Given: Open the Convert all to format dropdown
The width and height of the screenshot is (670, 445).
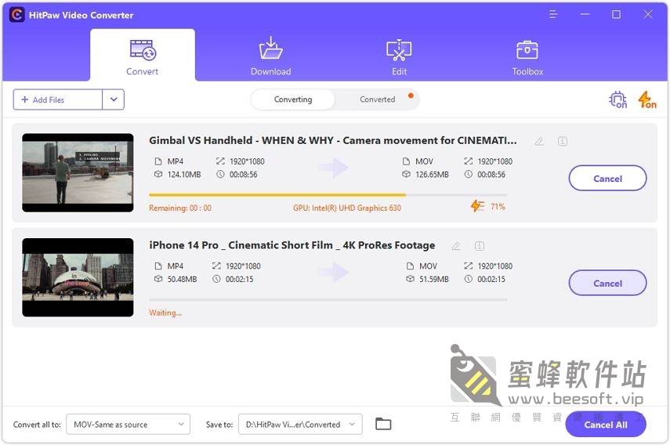Looking at the screenshot, I should tap(129, 425).
